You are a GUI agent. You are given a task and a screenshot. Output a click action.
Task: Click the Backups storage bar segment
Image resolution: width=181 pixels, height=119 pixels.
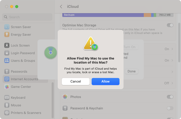click(x=103, y=15)
